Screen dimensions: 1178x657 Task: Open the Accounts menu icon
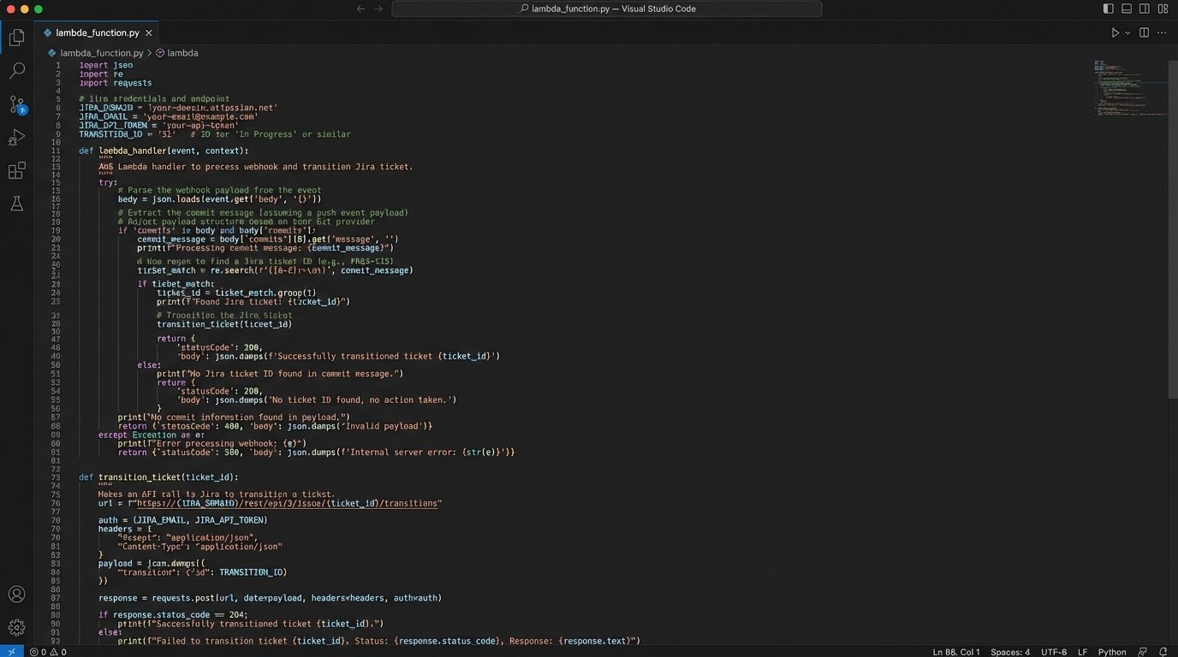(16, 594)
